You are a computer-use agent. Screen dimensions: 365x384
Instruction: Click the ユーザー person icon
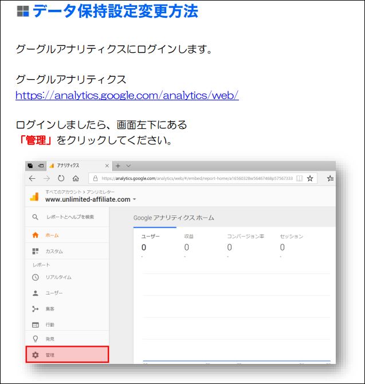point(36,293)
